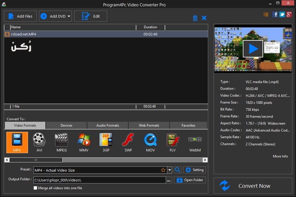Click the Edit button
The image size is (296, 197).
[91, 16]
